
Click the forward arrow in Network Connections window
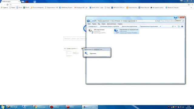pyautogui.click(x=91, y=21)
